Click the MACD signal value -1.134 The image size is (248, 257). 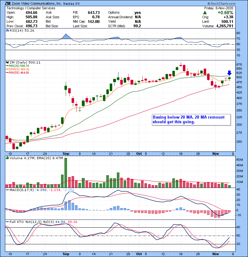click(x=55, y=190)
